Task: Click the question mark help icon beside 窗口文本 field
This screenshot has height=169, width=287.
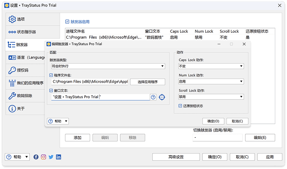Action: (153, 97)
